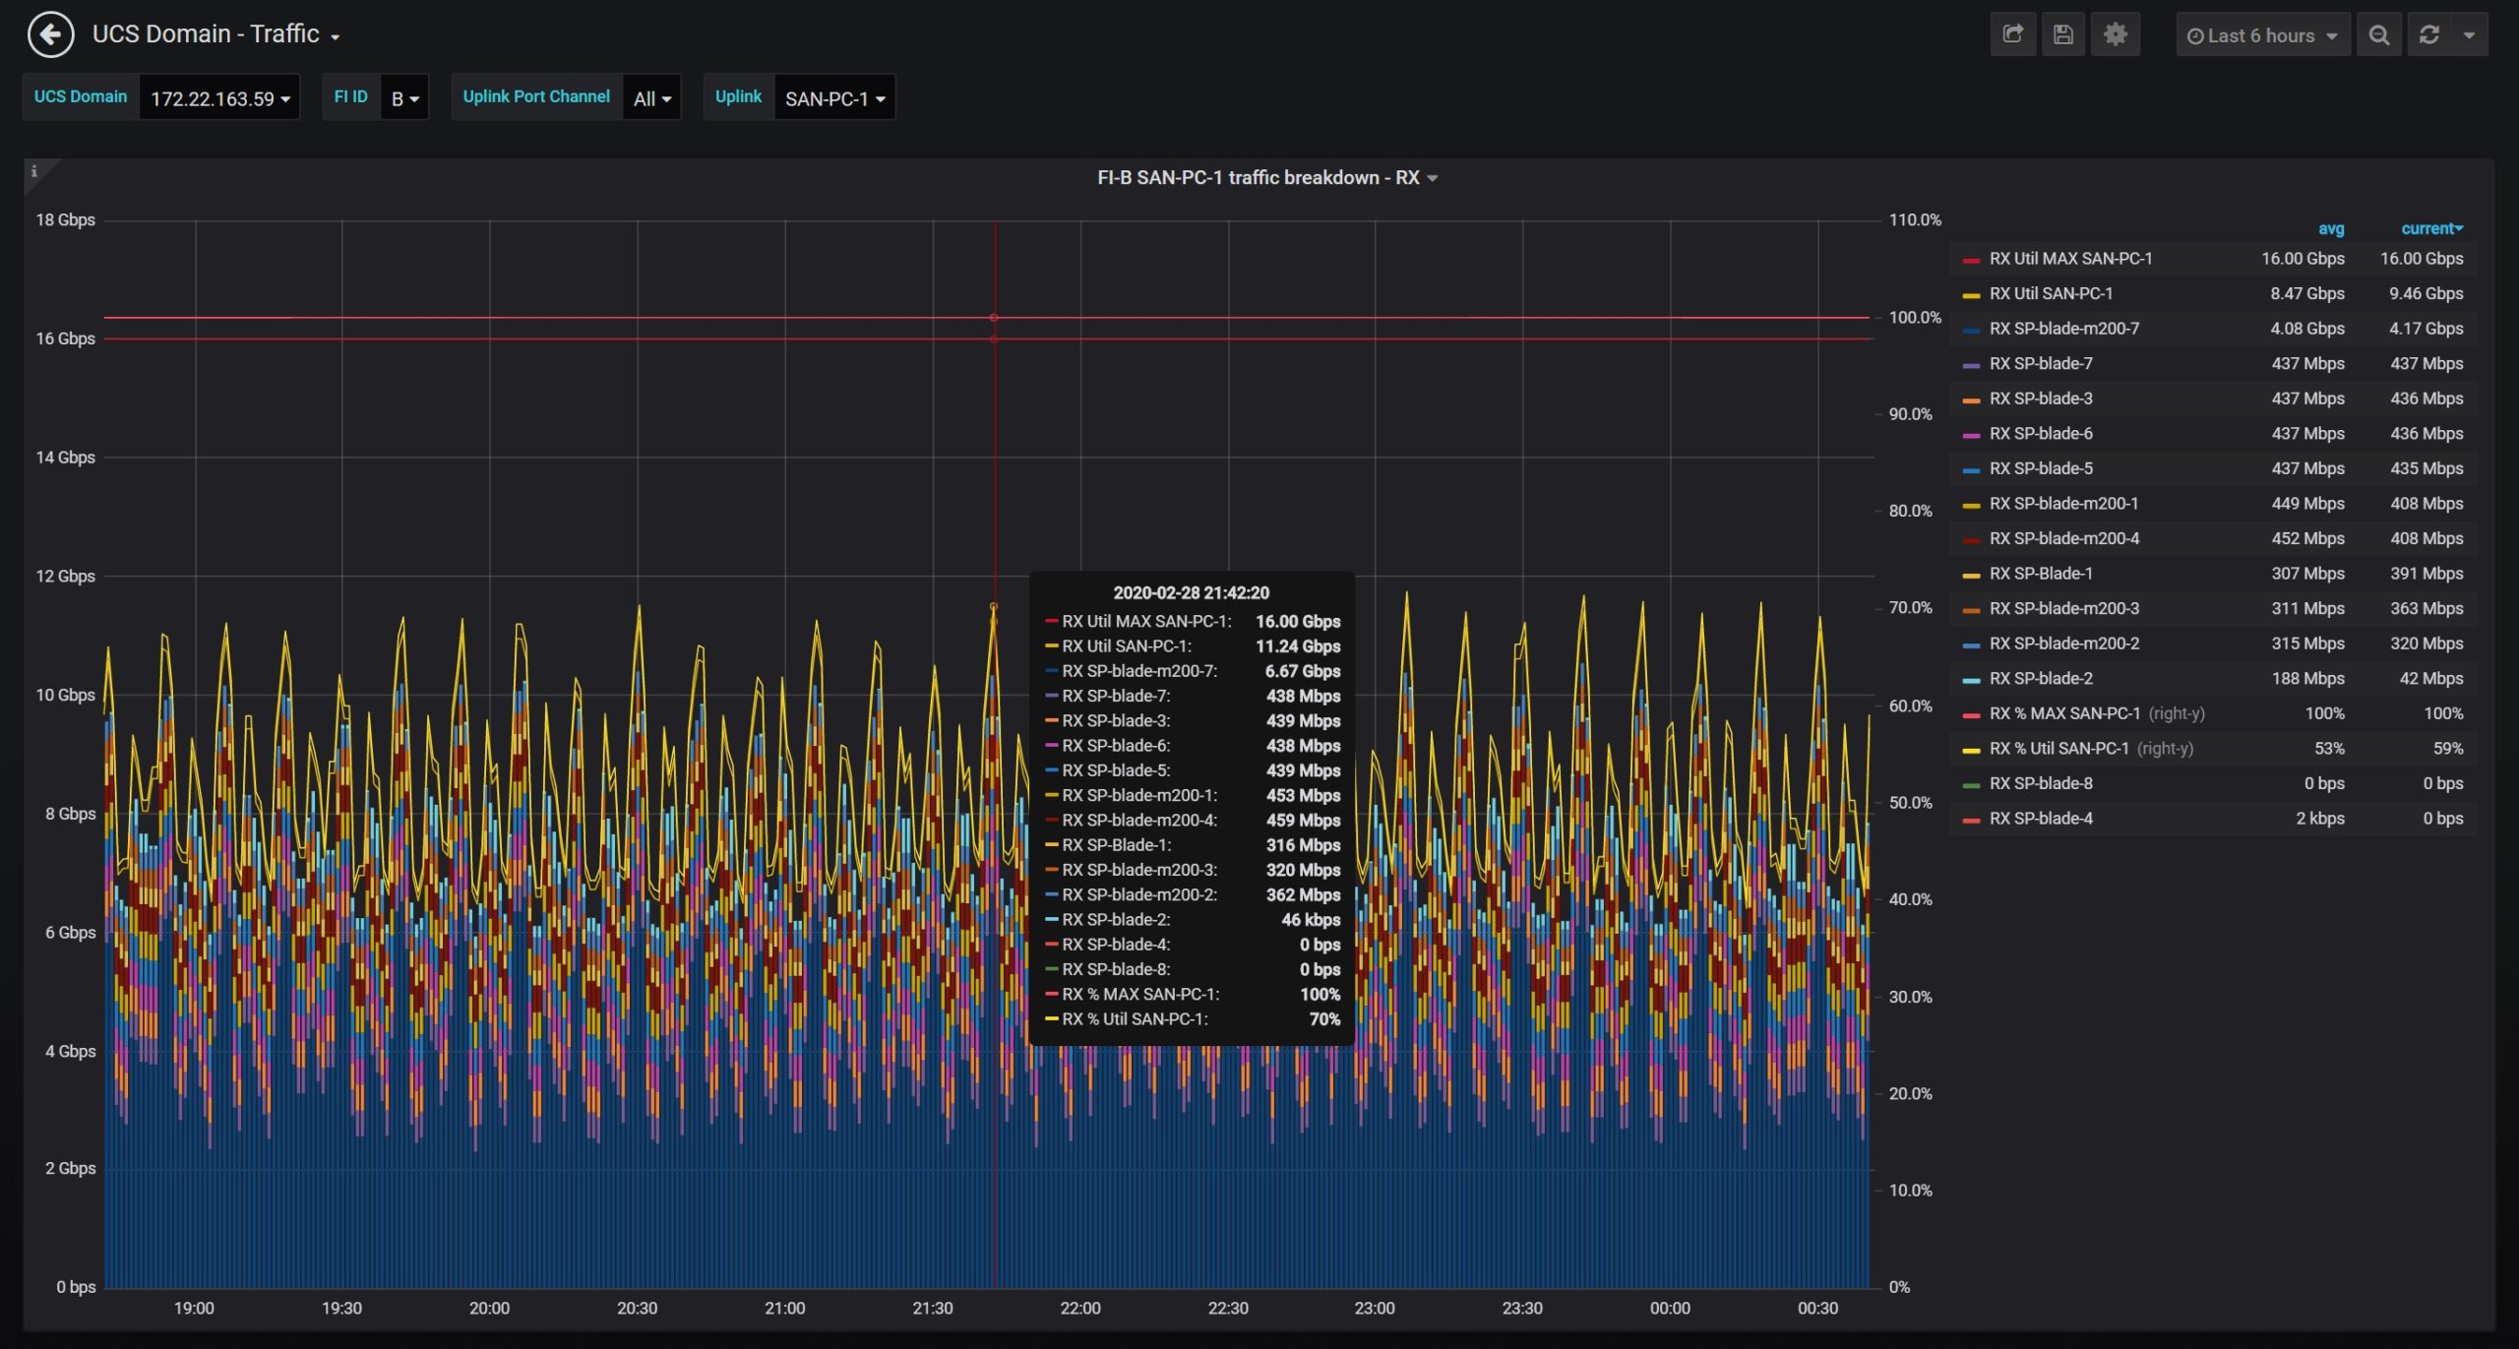Toggle RX Util SAN-PC-1 series in legend
The width and height of the screenshot is (2519, 1349).
(x=2051, y=294)
